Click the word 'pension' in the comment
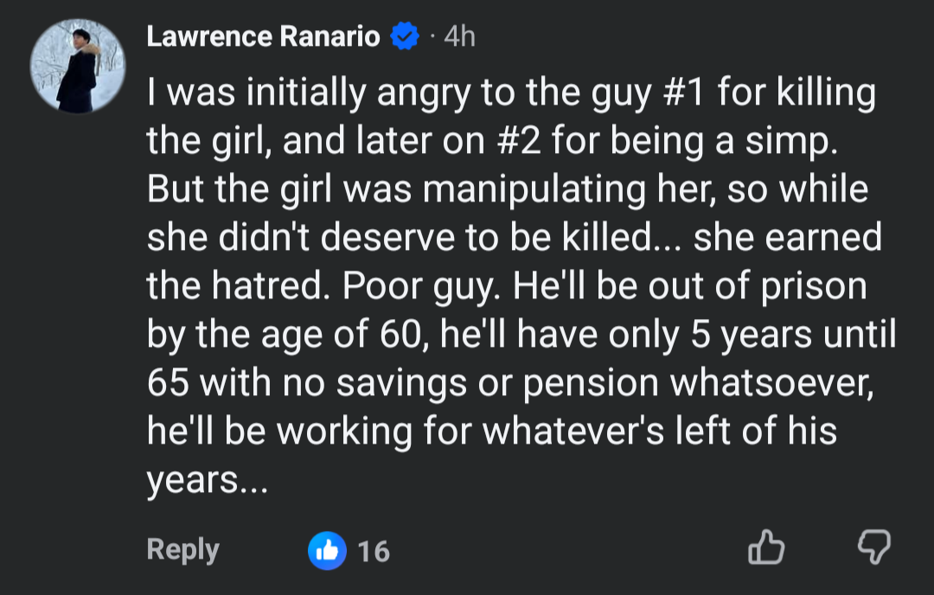Image resolution: width=934 pixels, height=595 pixels. 591,384
